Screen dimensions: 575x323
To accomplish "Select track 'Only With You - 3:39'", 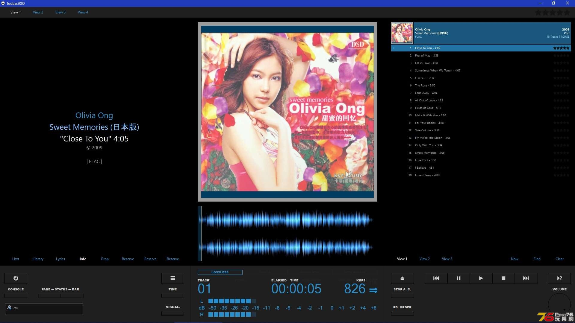I will tap(481, 145).
